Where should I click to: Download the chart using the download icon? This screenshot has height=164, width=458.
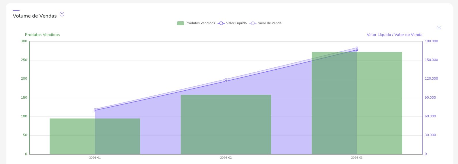click(439, 27)
